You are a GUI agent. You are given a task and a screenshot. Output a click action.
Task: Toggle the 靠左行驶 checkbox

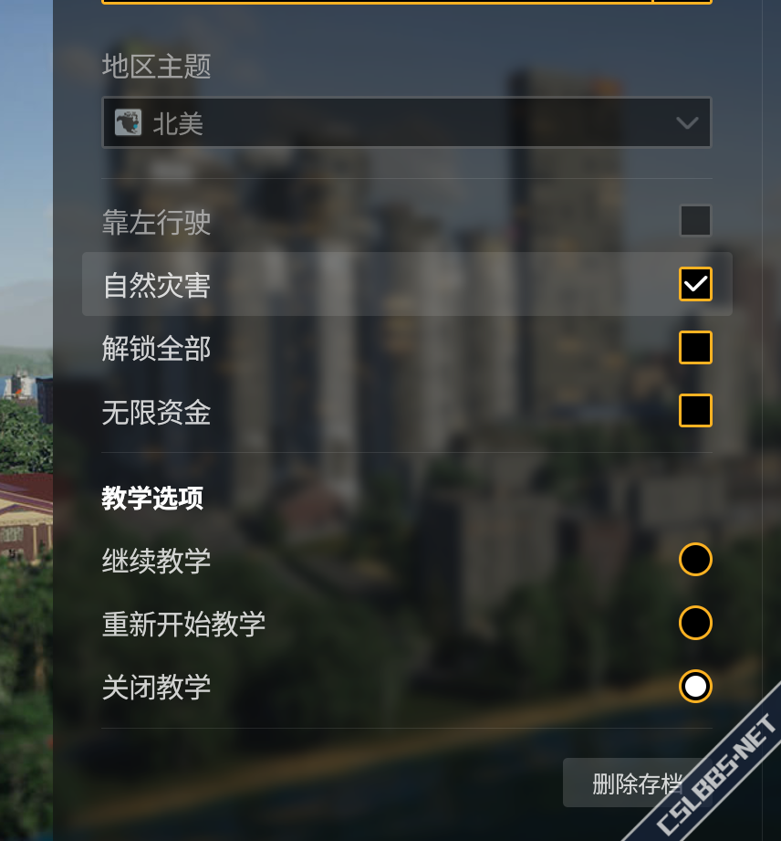tap(695, 220)
